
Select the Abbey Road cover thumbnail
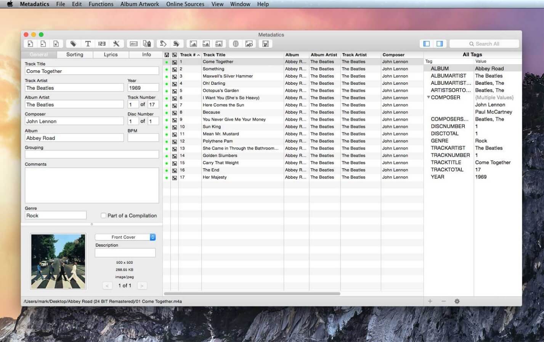tap(58, 261)
